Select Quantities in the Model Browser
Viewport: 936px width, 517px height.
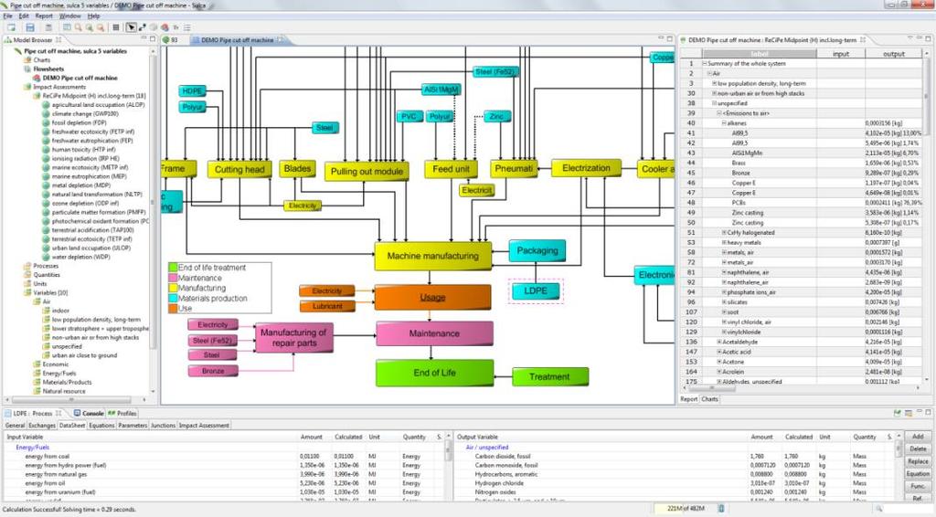point(47,275)
